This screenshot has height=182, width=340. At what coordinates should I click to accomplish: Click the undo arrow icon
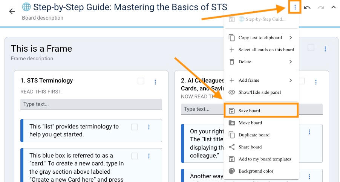click(x=307, y=8)
